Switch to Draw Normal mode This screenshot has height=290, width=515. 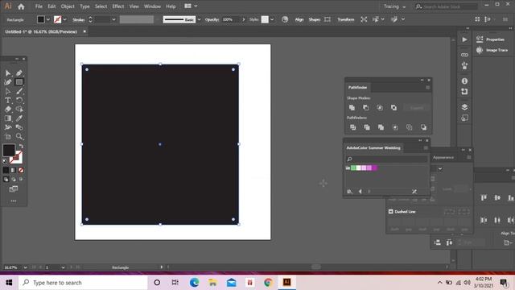(x=6, y=179)
